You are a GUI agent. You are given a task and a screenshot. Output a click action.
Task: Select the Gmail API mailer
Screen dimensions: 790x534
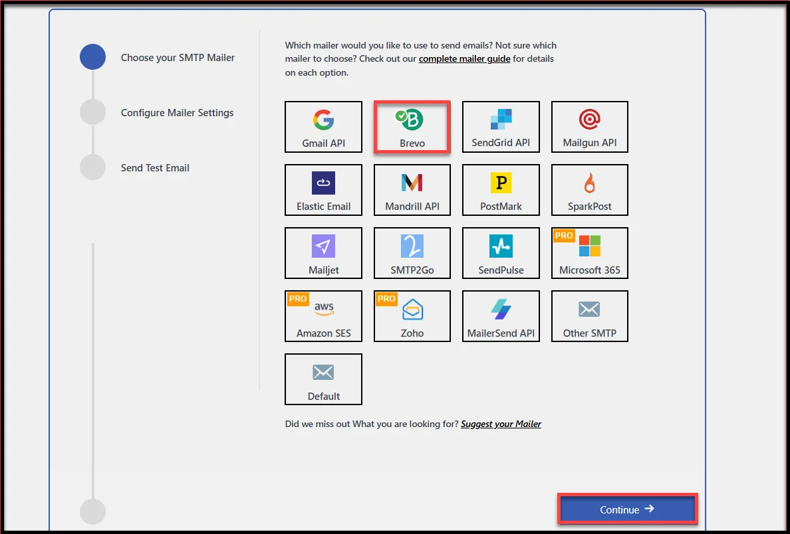(323, 127)
